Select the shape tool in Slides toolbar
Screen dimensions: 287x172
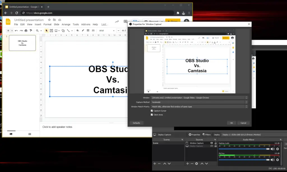point(63,31)
